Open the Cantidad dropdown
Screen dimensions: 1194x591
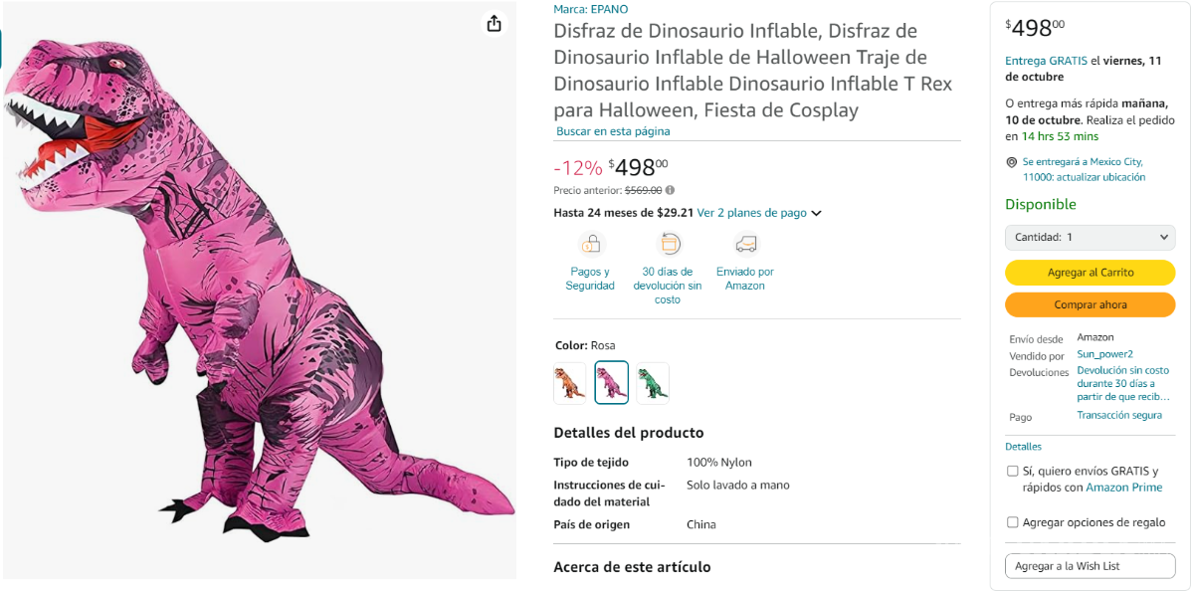[x=1090, y=237]
